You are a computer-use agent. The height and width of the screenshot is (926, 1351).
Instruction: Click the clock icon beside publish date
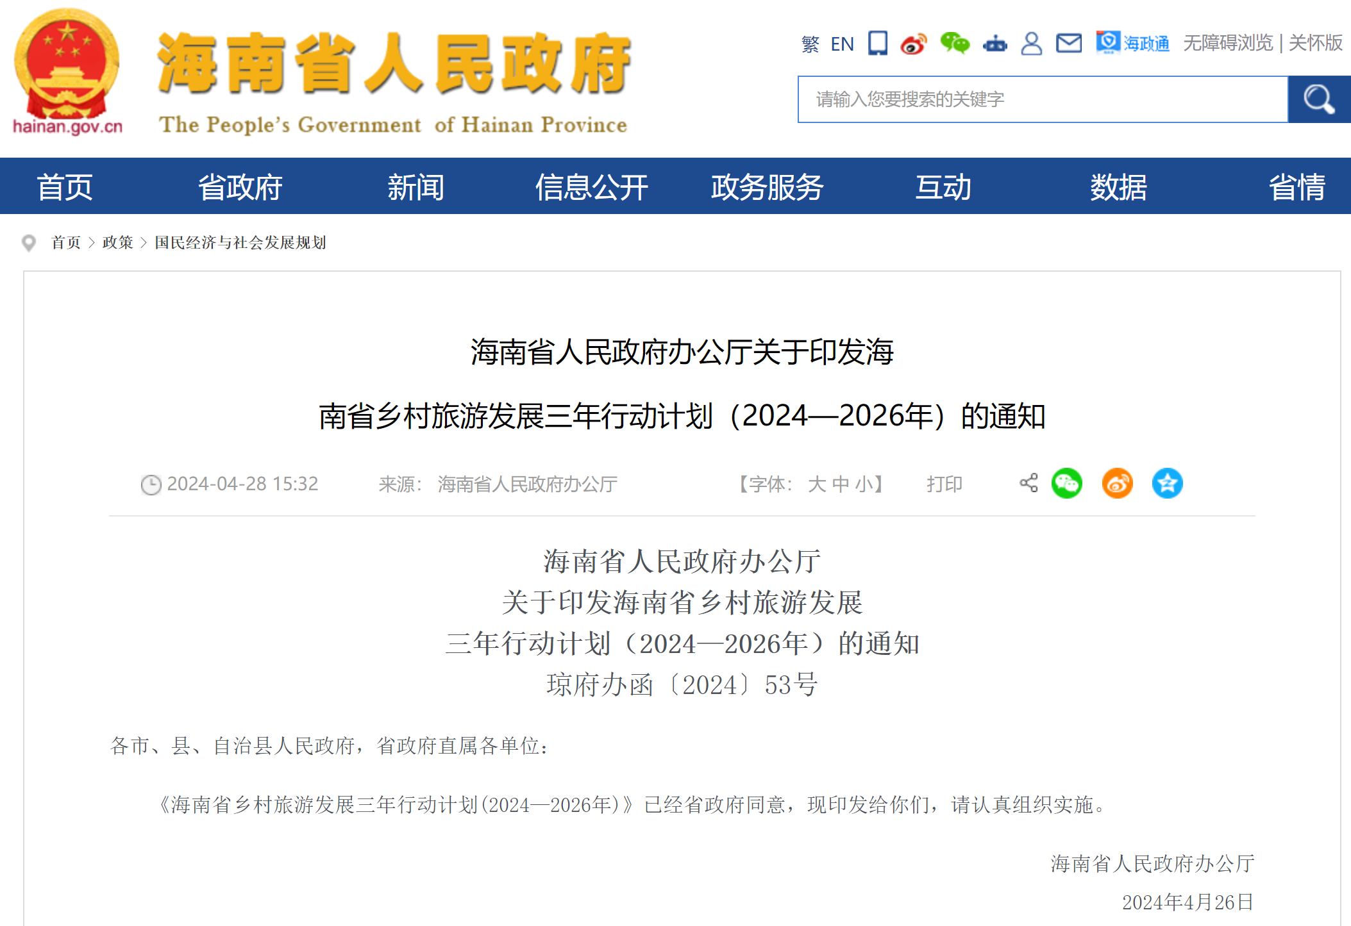151,484
